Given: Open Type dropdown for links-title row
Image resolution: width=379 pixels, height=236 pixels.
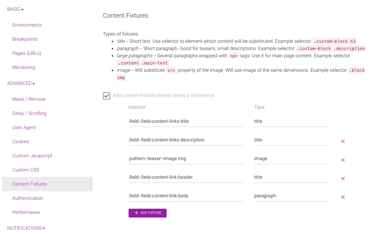Looking at the screenshot, I should point(291,121).
